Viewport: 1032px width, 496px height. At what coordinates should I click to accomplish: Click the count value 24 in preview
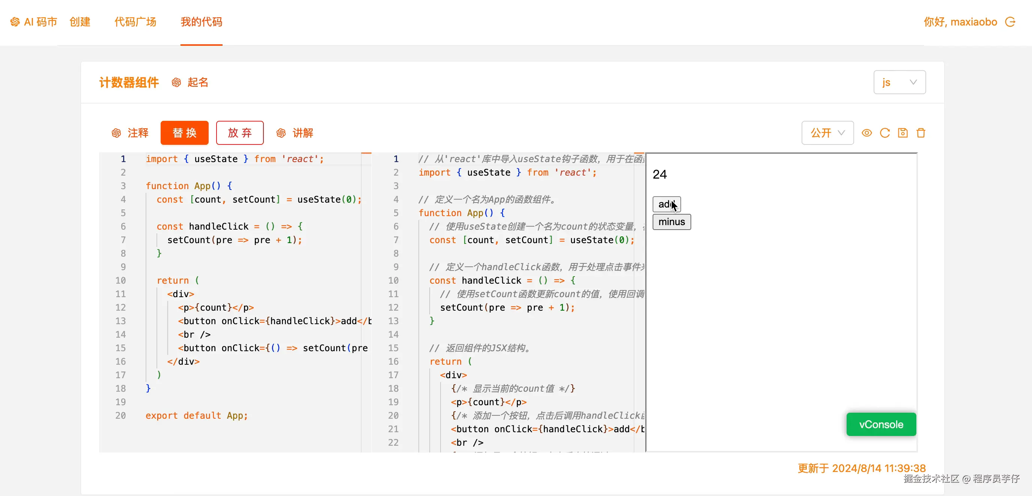pyautogui.click(x=659, y=174)
